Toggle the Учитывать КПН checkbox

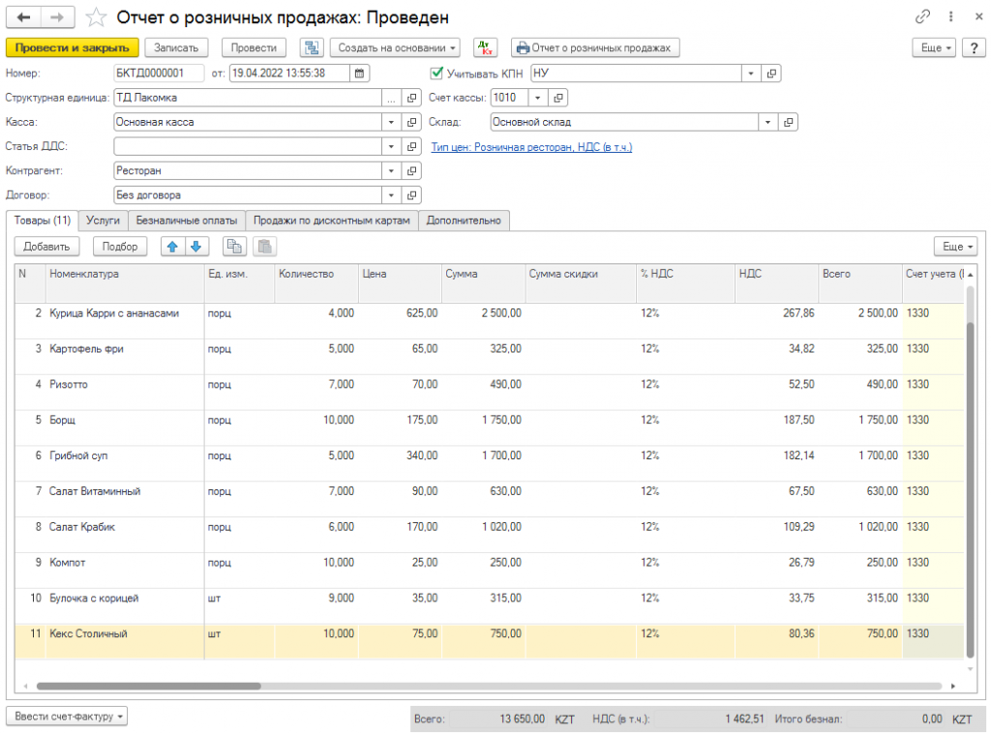point(436,73)
